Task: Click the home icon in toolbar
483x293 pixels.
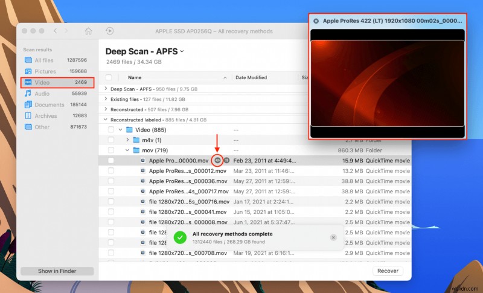Action: coord(88,31)
